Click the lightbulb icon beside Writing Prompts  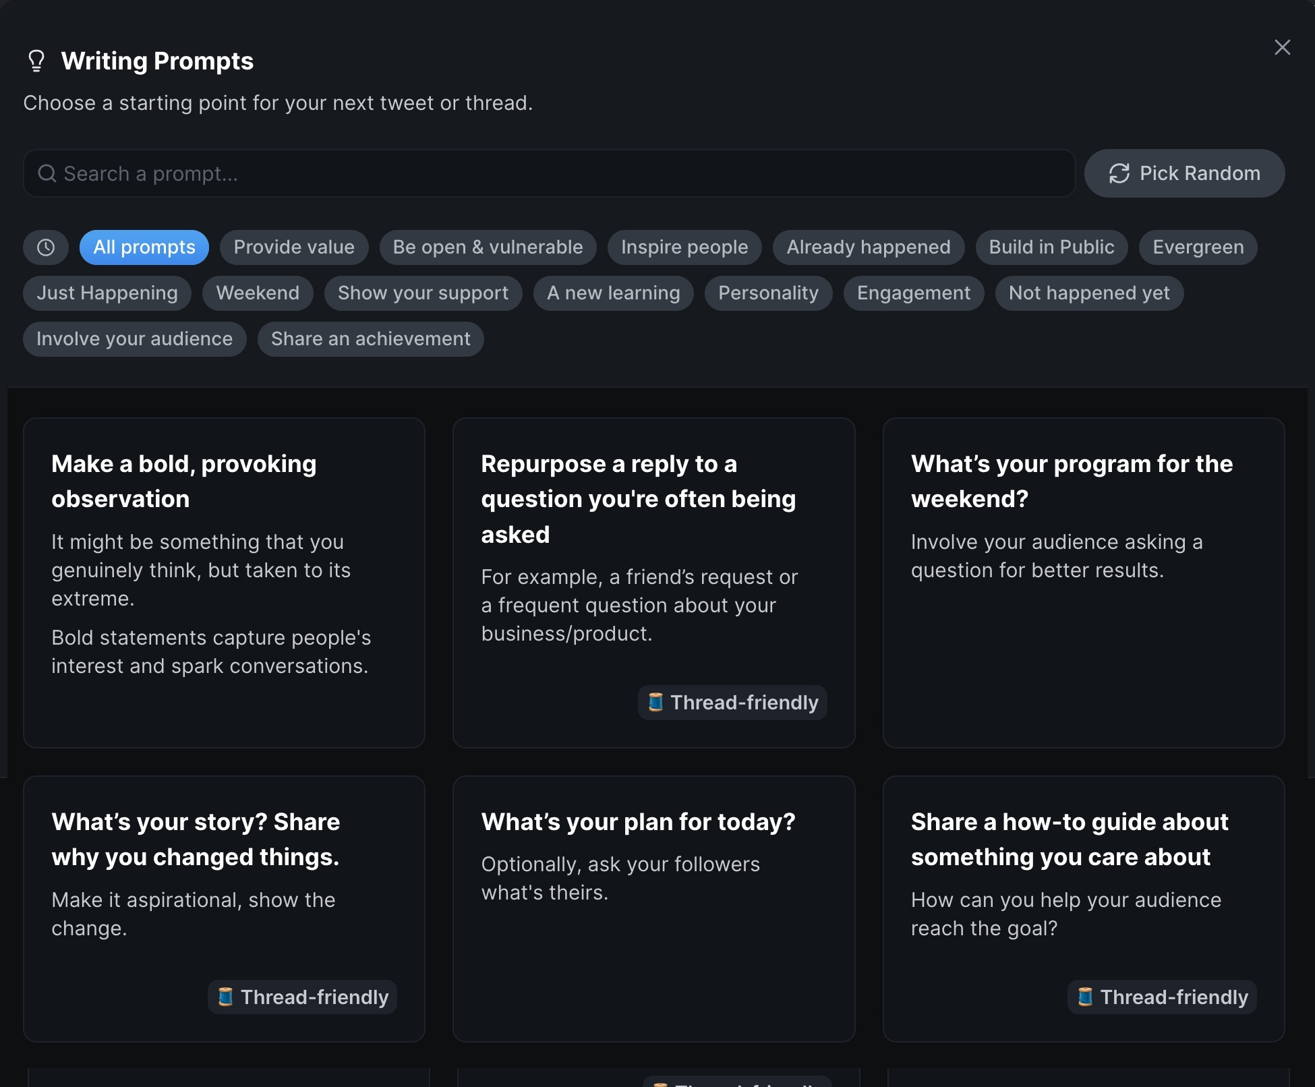36,60
